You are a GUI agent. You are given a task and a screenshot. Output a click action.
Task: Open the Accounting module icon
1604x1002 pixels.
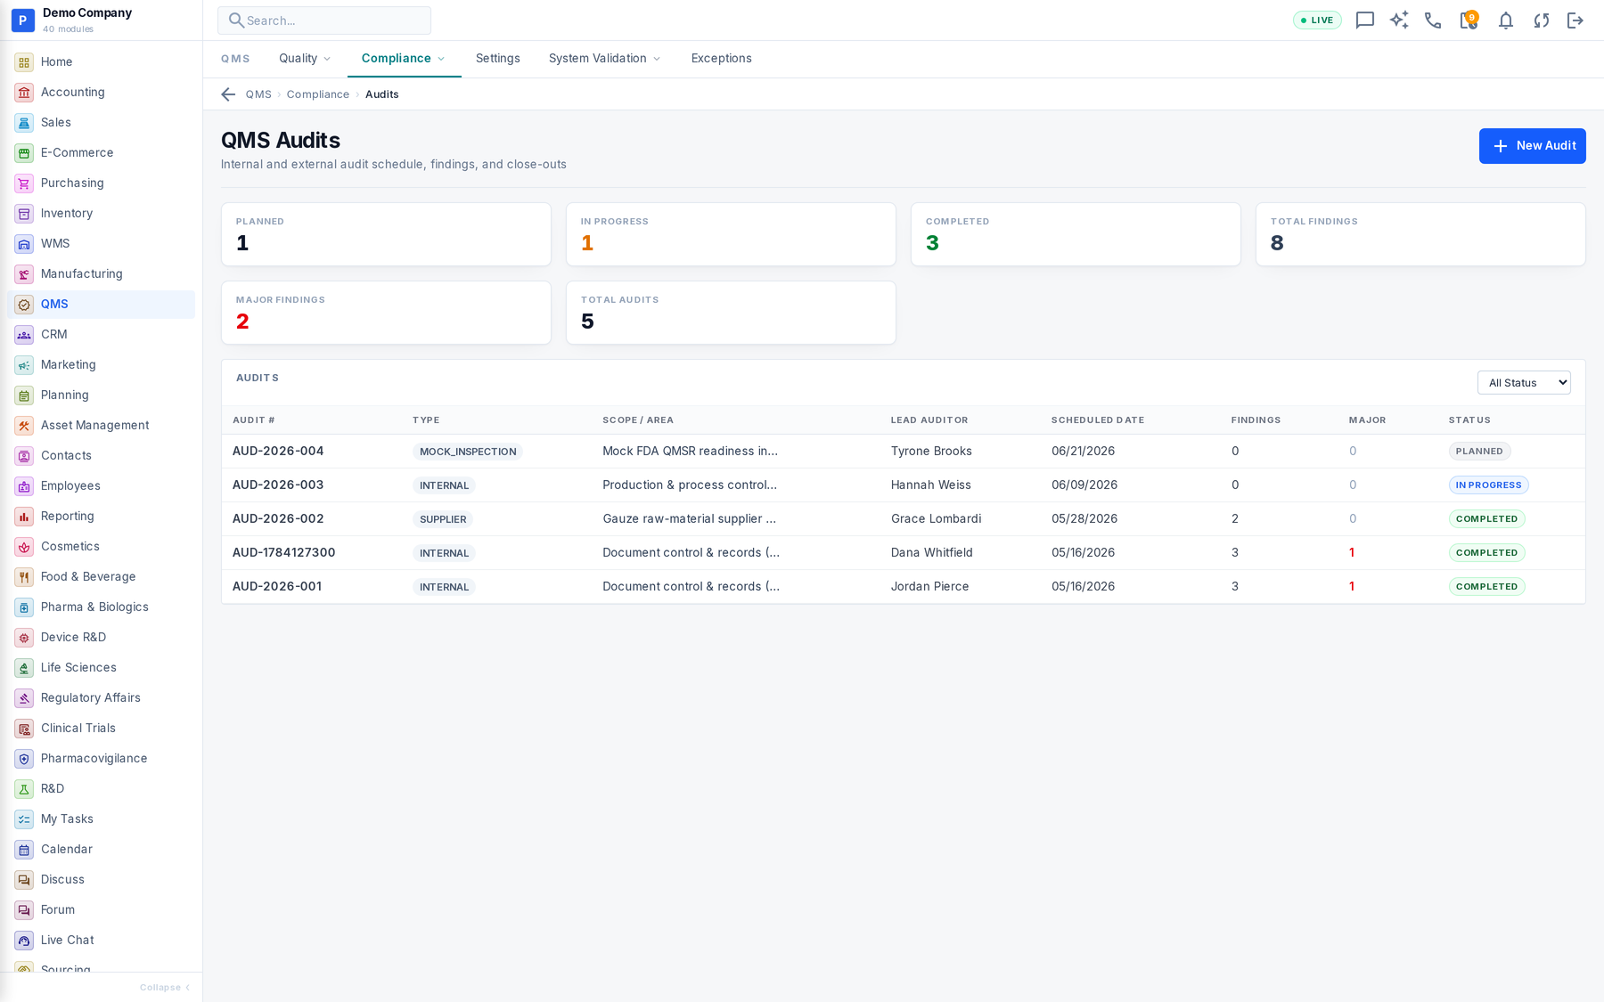tap(24, 93)
